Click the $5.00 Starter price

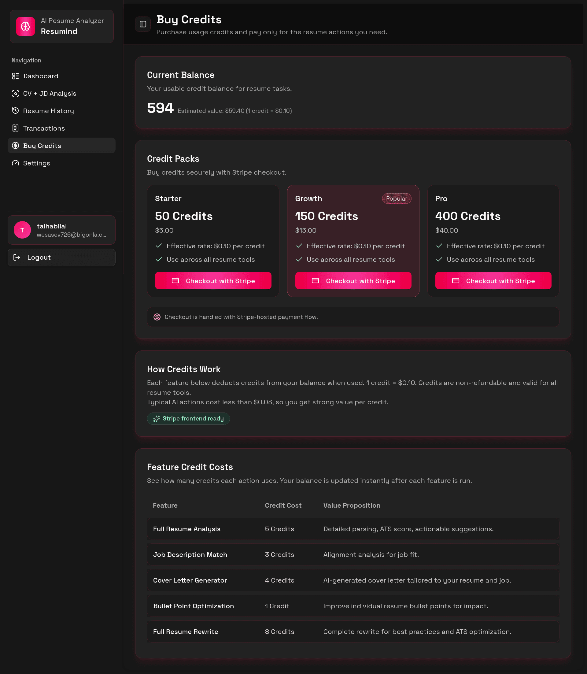click(164, 231)
